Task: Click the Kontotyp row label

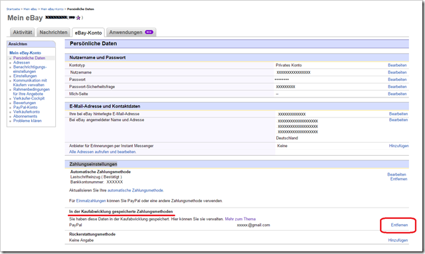Action: (77, 65)
